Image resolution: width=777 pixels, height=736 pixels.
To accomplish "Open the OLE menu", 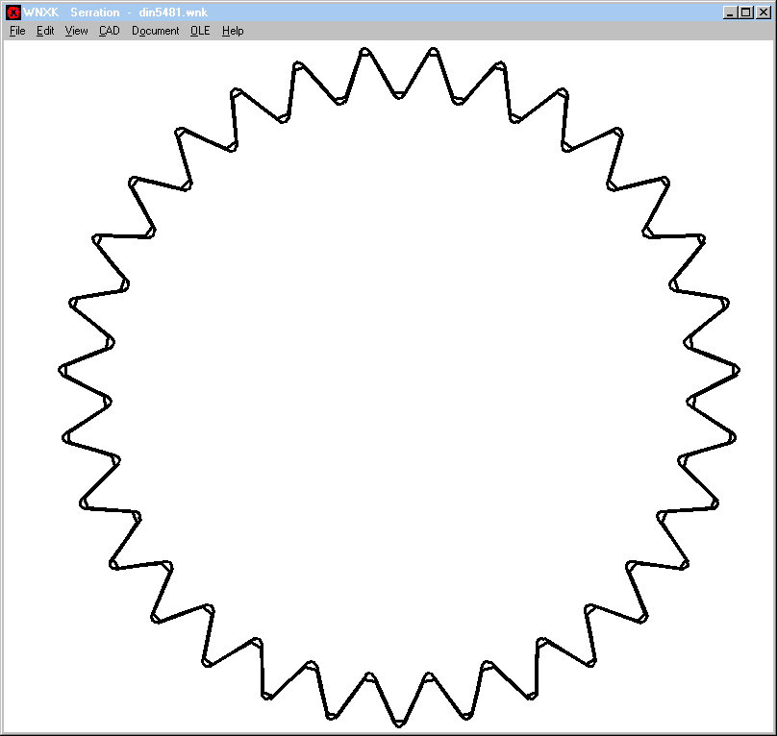I will pyautogui.click(x=200, y=31).
